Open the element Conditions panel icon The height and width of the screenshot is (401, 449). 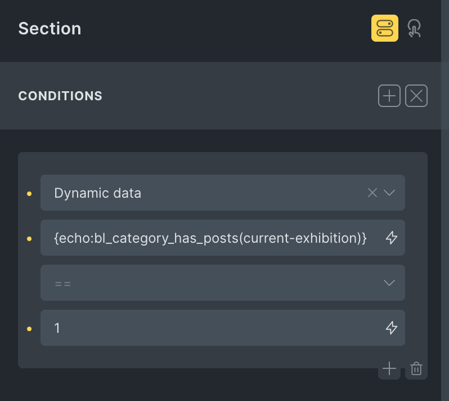[384, 28]
